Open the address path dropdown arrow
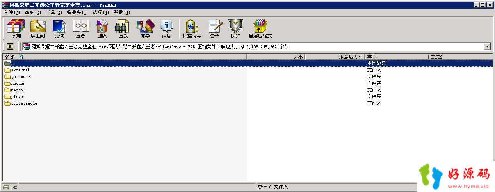 487,46
